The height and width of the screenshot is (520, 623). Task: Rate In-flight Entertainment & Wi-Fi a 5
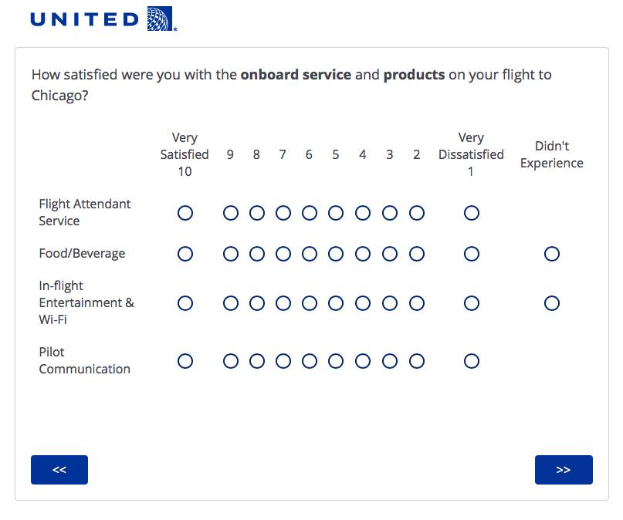(x=336, y=303)
